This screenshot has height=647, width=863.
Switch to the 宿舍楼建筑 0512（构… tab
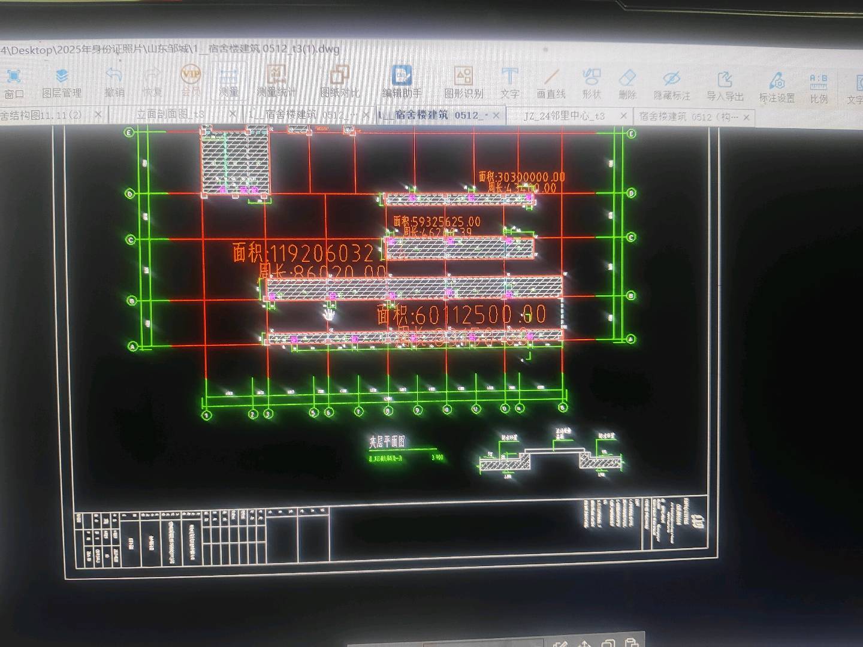(689, 117)
